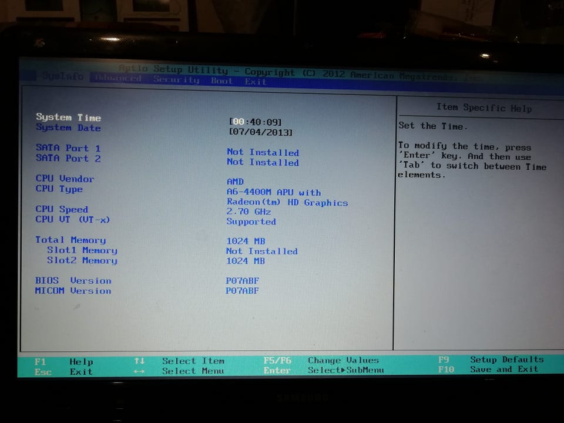Click Slot1 Memory Not Installed value
564x423 pixels.
262,251
